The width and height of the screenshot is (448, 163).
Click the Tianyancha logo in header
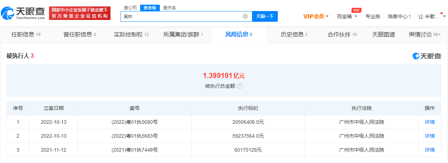24,13
